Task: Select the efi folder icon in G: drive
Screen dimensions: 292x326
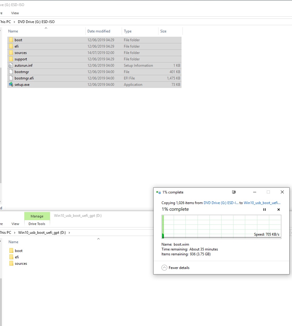Action: point(11,46)
